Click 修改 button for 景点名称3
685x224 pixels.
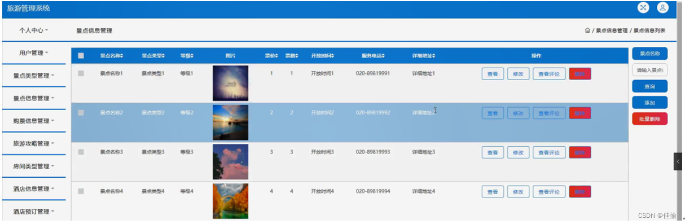(x=518, y=152)
